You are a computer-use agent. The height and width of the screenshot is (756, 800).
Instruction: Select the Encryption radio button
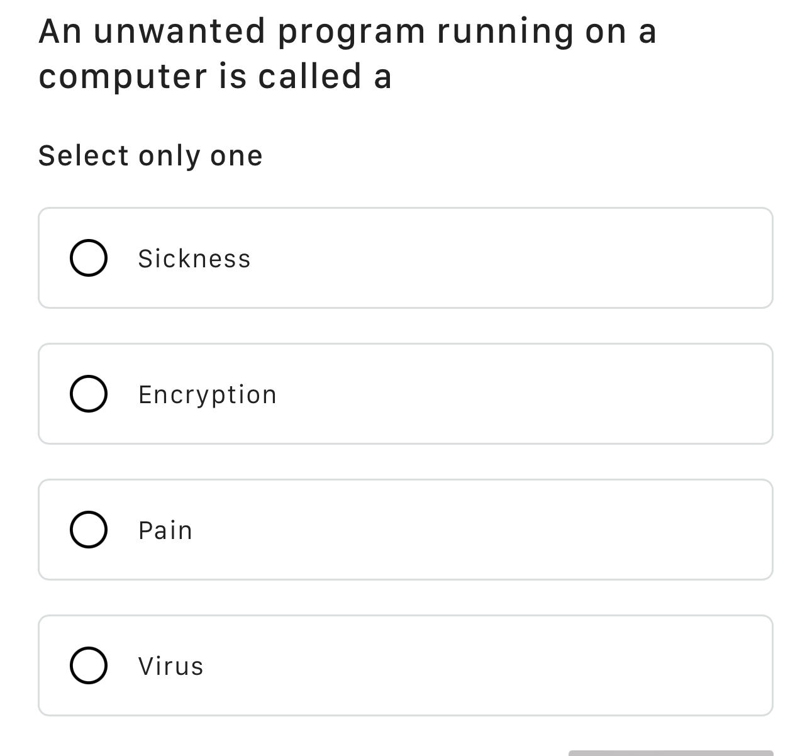(88, 394)
